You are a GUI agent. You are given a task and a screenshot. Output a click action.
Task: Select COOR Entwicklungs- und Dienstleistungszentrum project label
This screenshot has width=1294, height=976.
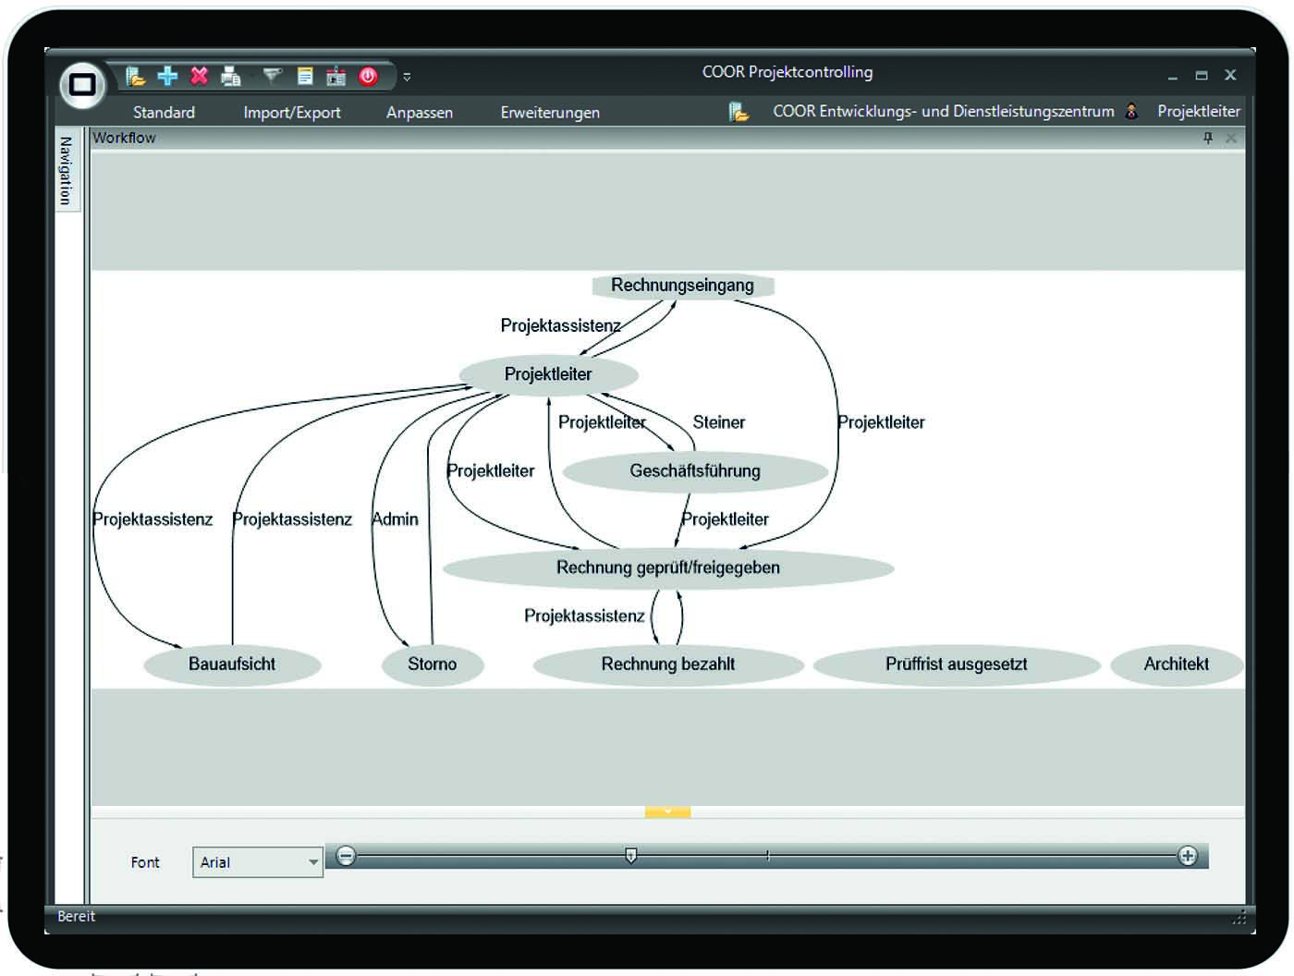click(x=944, y=111)
